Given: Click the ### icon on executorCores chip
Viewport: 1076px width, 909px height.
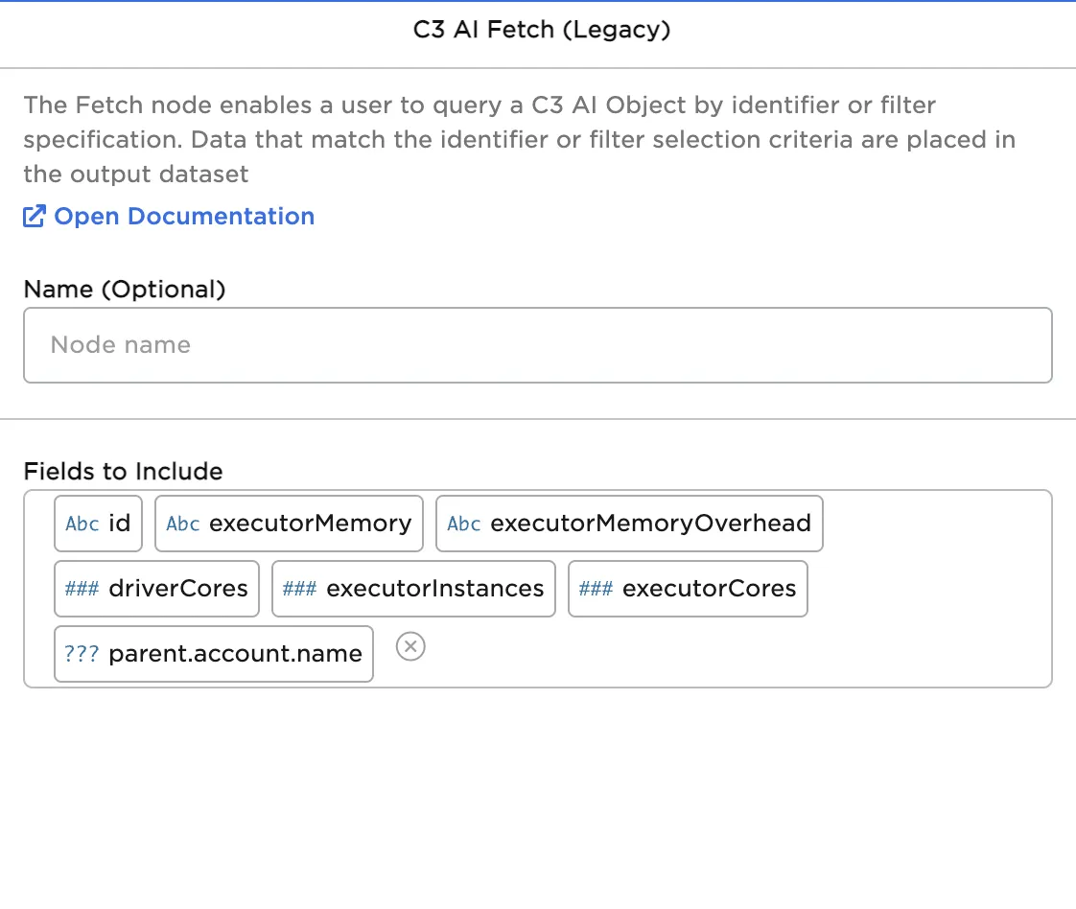Looking at the screenshot, I should (x=596, y=589).
